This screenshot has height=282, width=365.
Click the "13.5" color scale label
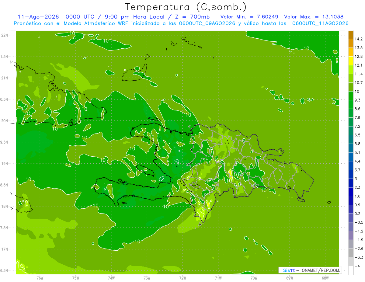pyautogui.click(x=358, y=48)
